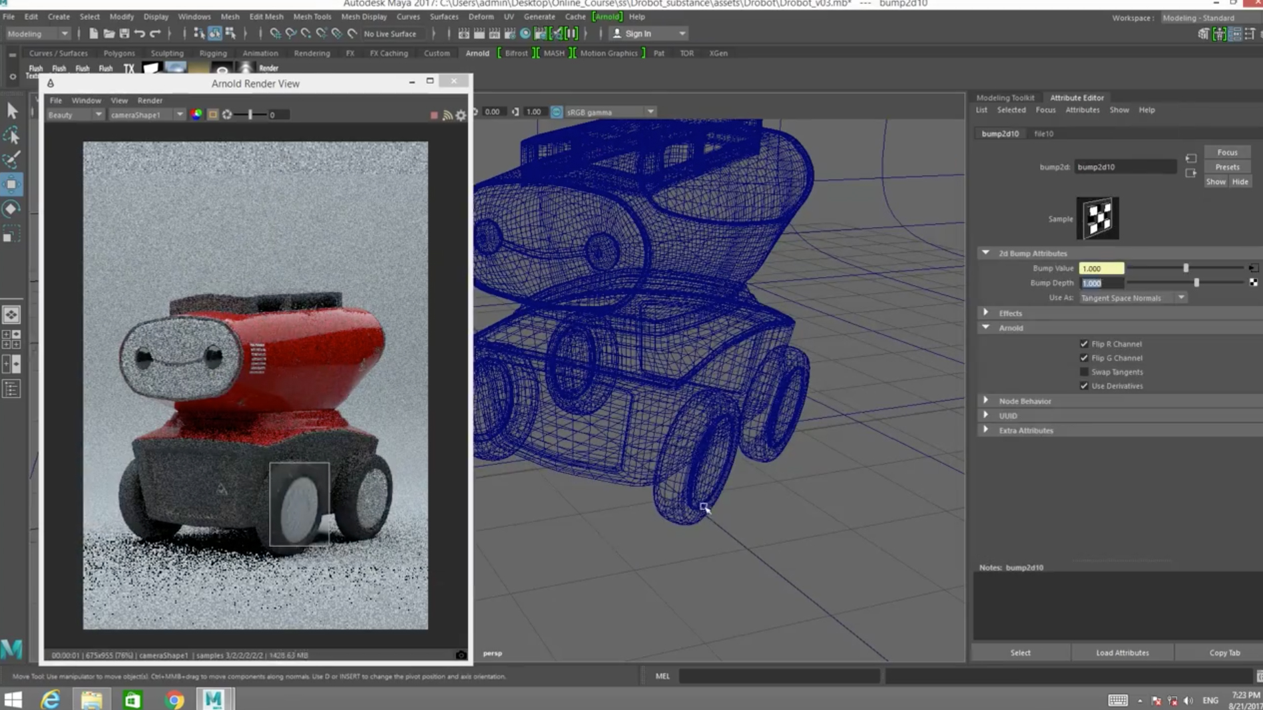Viewport: 1263px width, 710px height.
Task: Switch to the file10 tab
Action: pyautogui.click(x=1043, y=134)
